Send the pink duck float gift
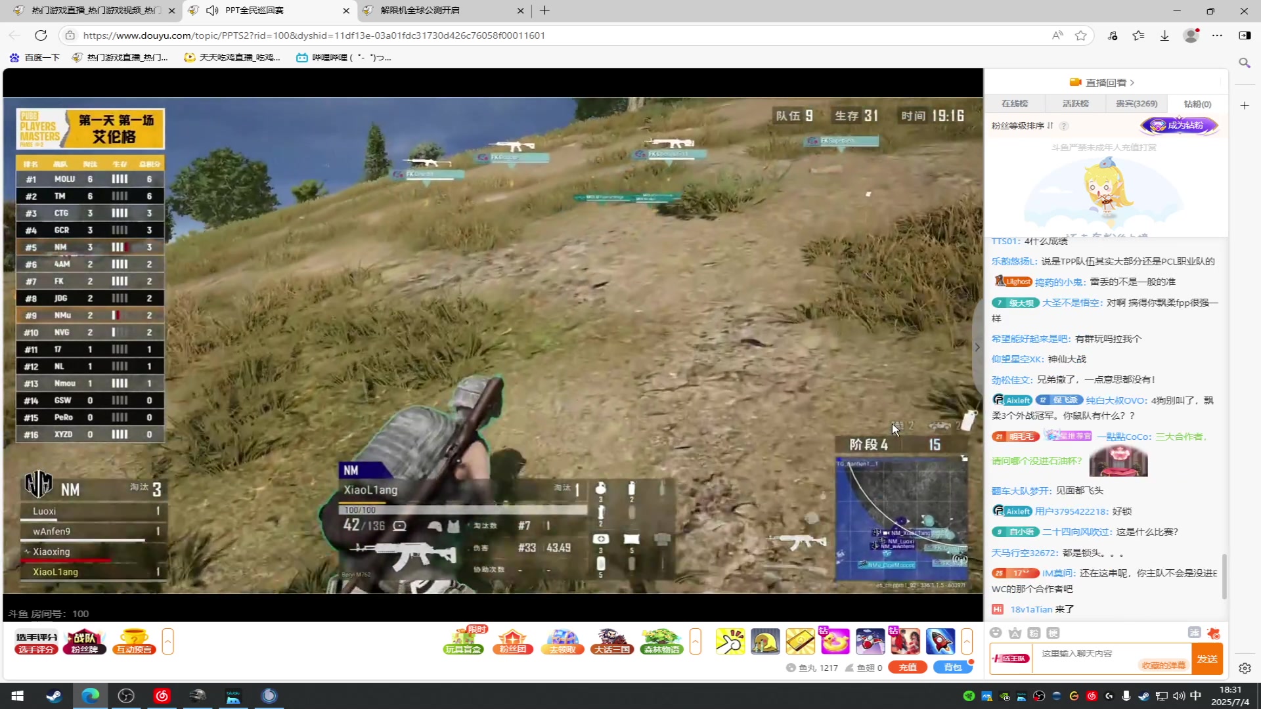 [x=835, y=641]
